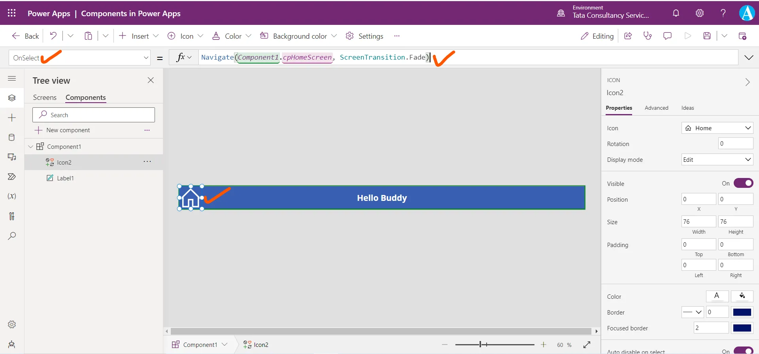This screenshot has height=354, width=759.
Task: Open the undo options dropdown arrow
Action: pos(70,36)
